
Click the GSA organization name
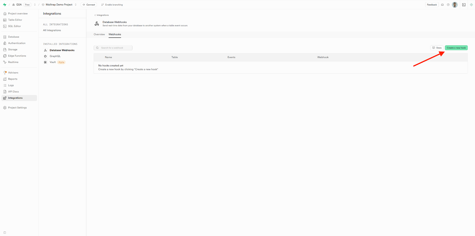point(19,5)
